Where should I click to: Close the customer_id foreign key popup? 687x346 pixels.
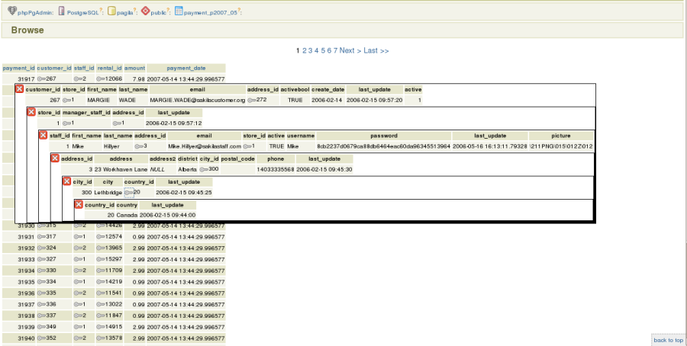click(x=20, y=90)
